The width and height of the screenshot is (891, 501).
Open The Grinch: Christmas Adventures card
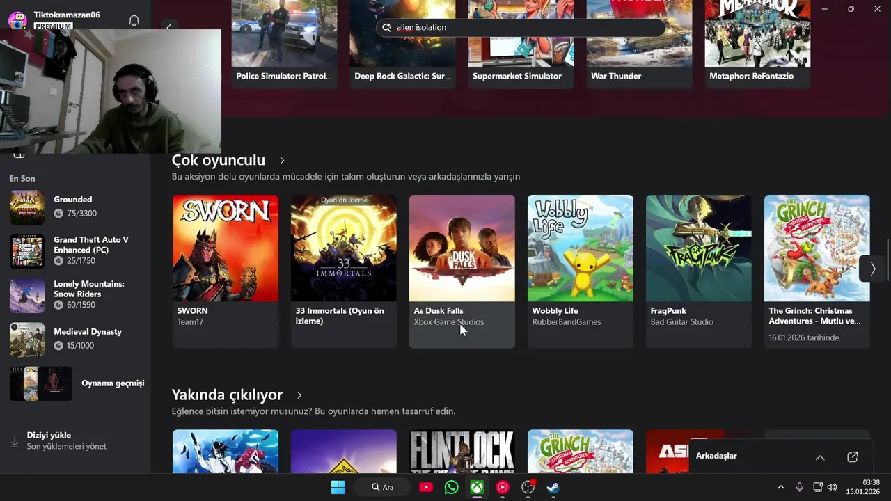(x=817, y=271)
